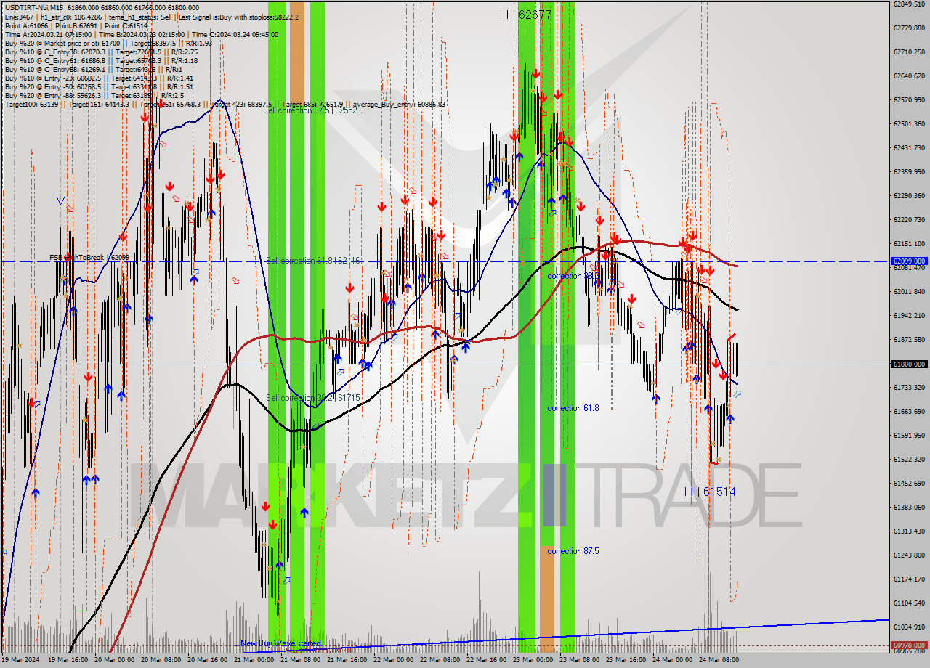930x668 pixels.
Task: Click the 'I I I 62677' peak label
Action: [525, 14]
